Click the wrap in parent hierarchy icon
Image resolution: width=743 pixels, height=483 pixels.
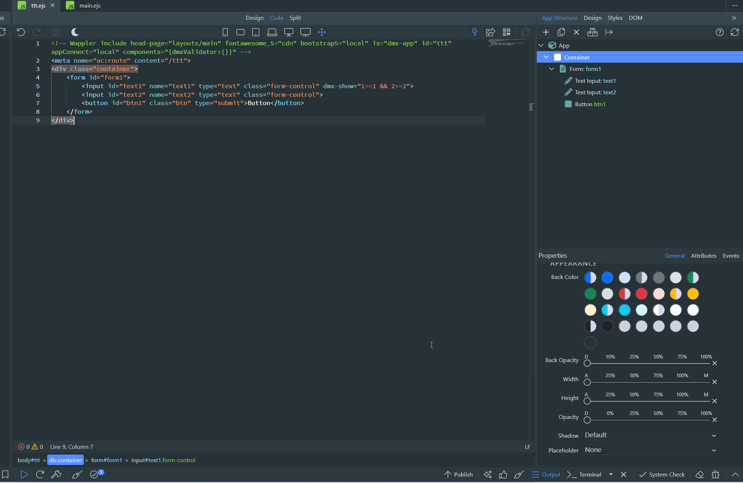pos(592,32)
